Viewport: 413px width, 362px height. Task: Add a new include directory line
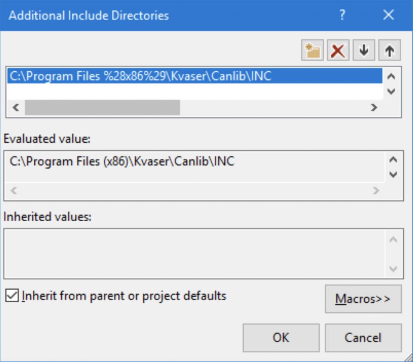coord(312,50)
